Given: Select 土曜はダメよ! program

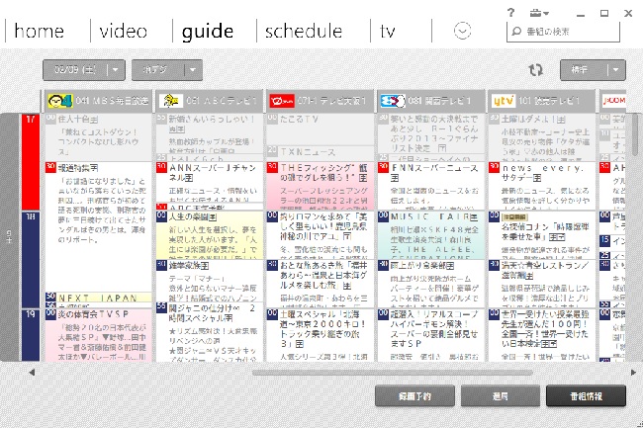Looking at the screenshot, I should coord(541,137).
